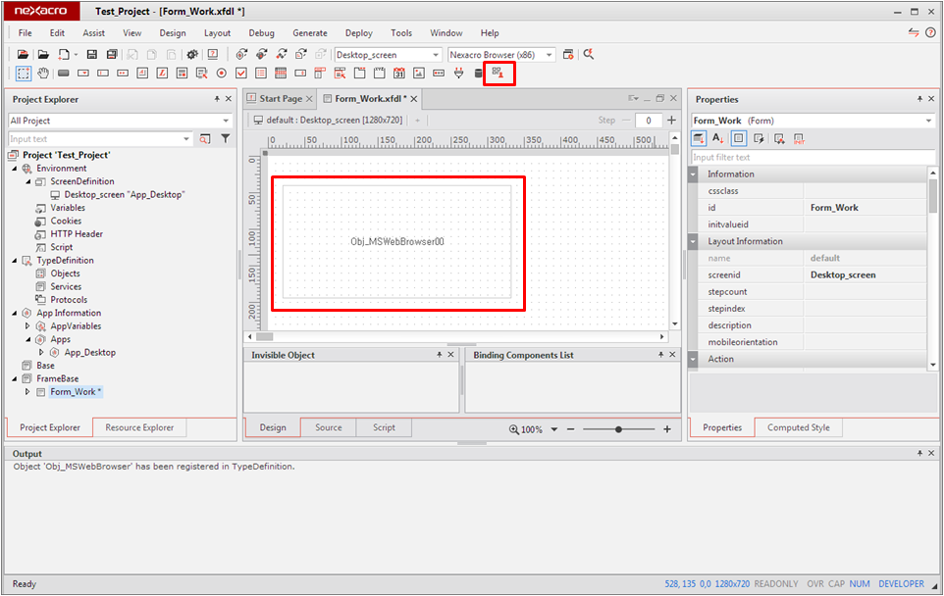Click the zoom magnifier icon beside 100%
The width and height of the screenshot is (944, 596).
[514, 429]
